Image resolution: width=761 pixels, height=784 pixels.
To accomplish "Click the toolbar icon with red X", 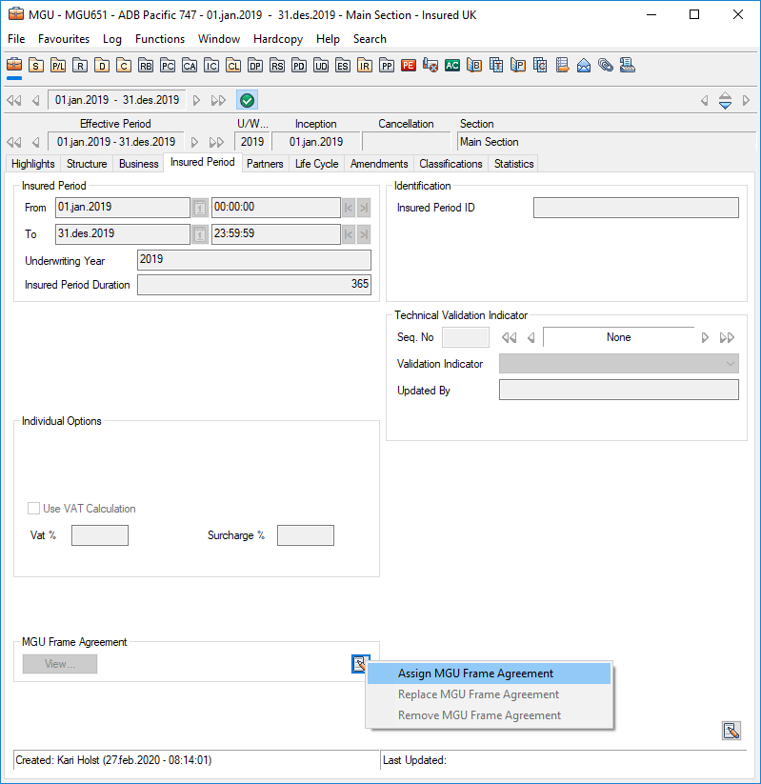I will click(x=430, y=66).
